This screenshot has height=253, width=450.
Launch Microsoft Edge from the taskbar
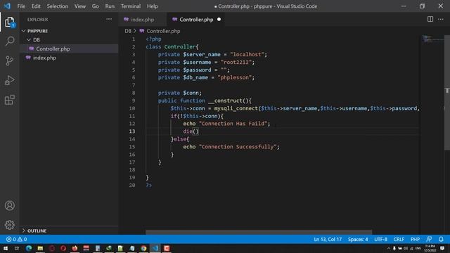(29, 248)
